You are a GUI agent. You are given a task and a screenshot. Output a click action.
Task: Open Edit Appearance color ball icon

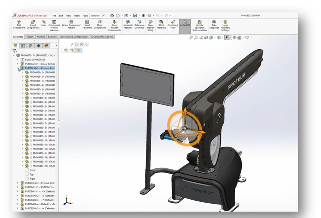pyautogui.click(x=235, y=38)
